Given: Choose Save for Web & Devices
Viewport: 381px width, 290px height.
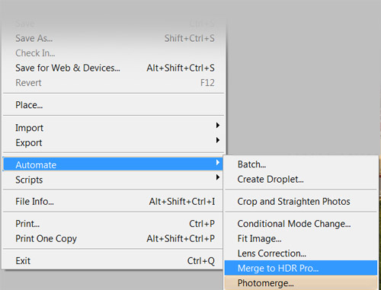Looking at the screenshot, I should (x=114, y=68).
